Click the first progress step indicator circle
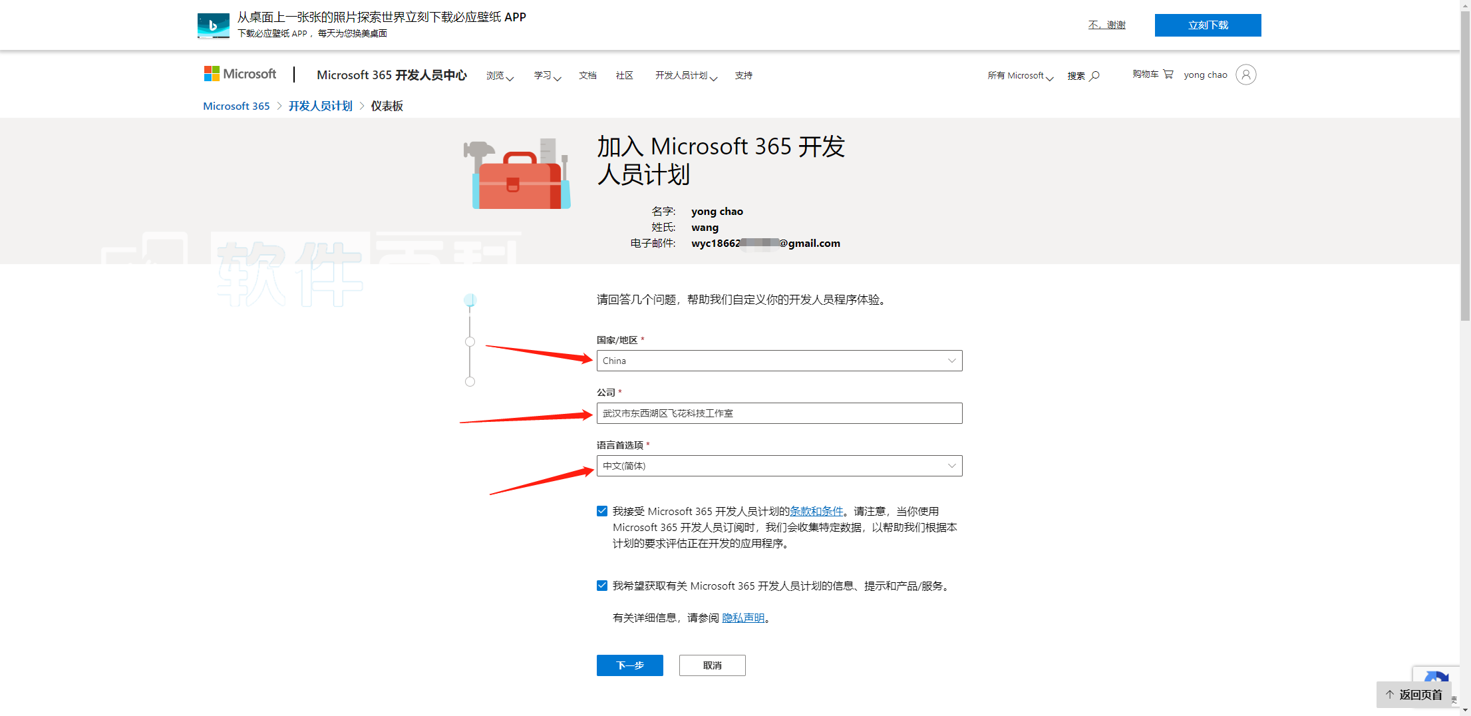1471x716 pixels. 470,301
